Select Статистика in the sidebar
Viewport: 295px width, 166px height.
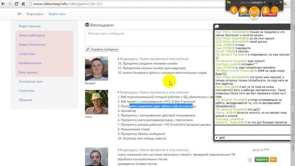coord(26,91)
